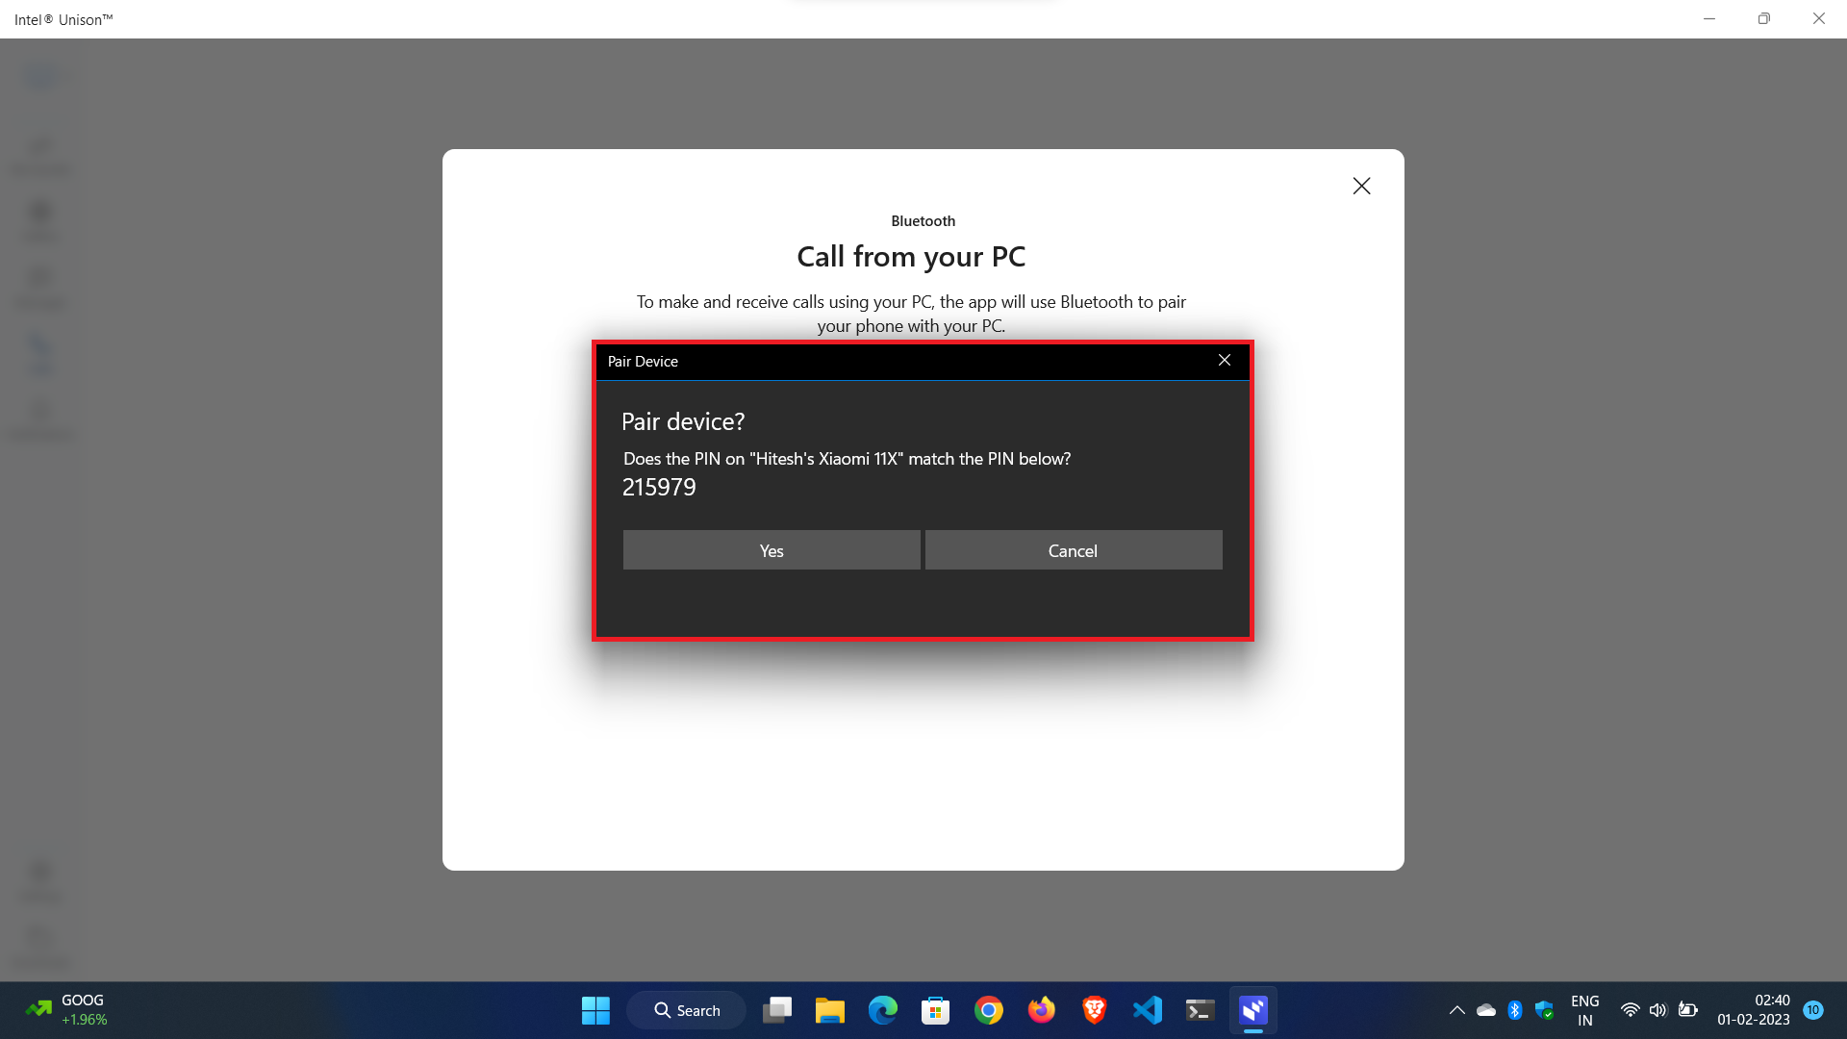Launch File Explorer from taskbar
1847x1039 pixels.
pos(830,1010)
